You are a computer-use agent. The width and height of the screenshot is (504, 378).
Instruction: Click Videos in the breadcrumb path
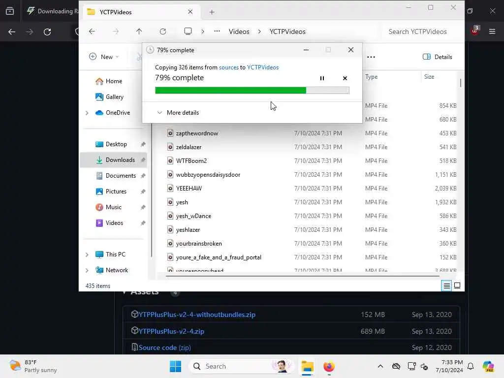click(239, 31)
